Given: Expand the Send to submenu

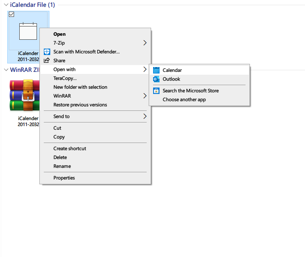Looking at the screenshot, I should tap(145, 116).
